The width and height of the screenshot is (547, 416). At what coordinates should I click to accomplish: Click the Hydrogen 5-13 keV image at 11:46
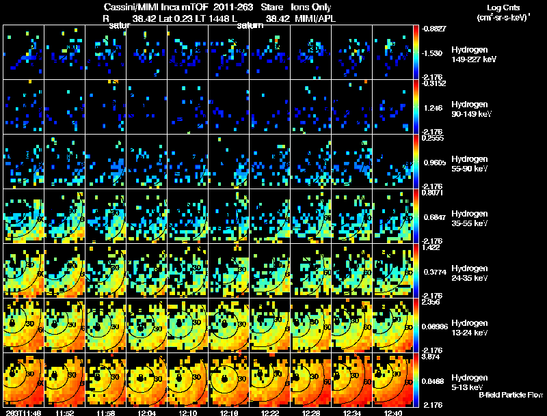(24, 380)
